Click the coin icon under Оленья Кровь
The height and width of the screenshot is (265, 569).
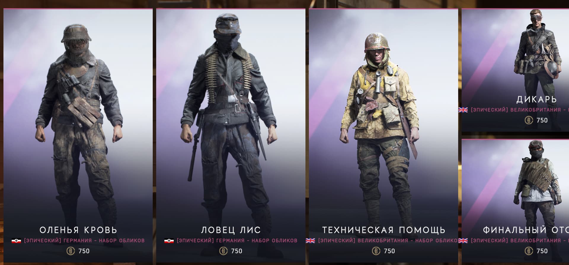(x=71, y=251)
